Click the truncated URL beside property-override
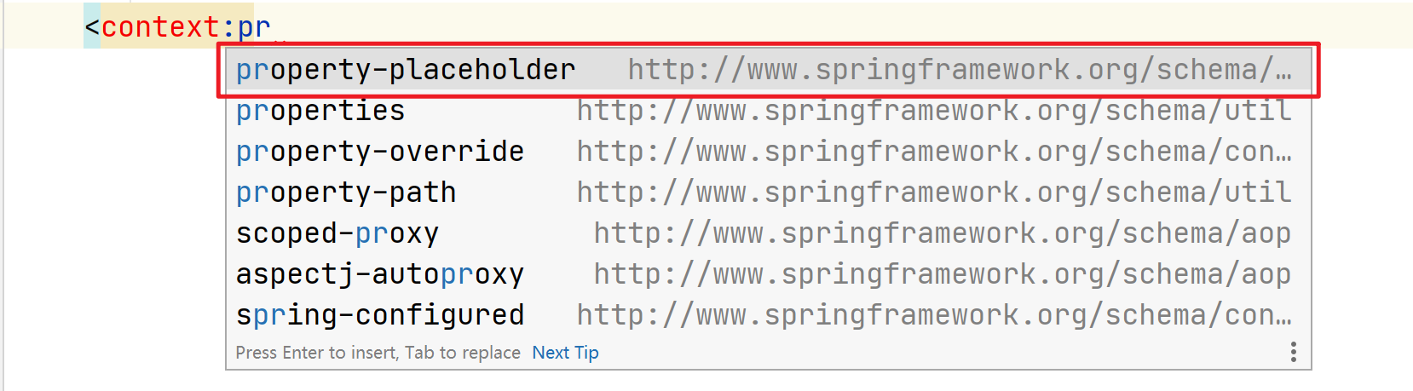Screen dimensions: 1413x391 coord(934,152)
